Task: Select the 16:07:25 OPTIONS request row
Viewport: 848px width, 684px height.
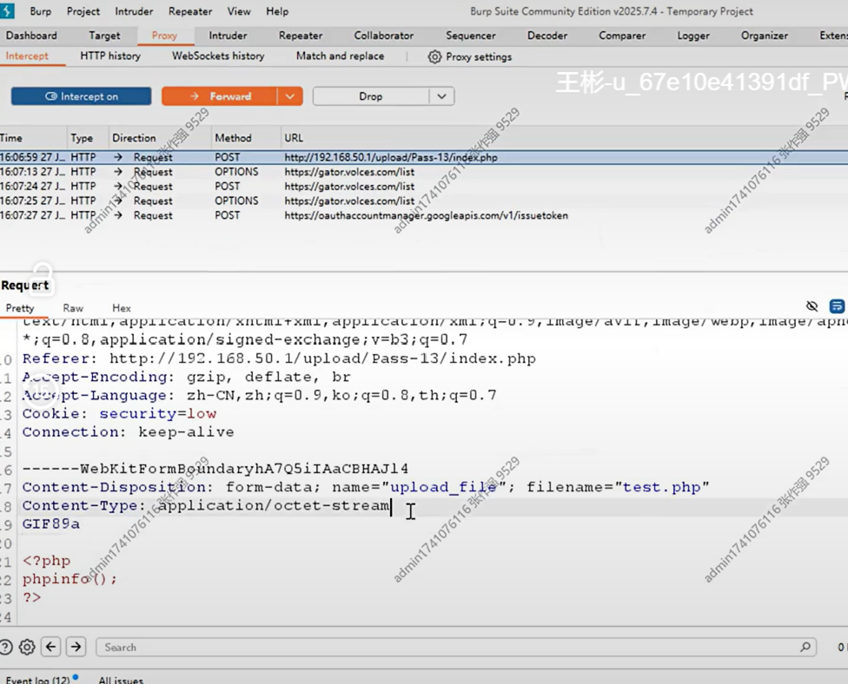Action: pos(424,201)
